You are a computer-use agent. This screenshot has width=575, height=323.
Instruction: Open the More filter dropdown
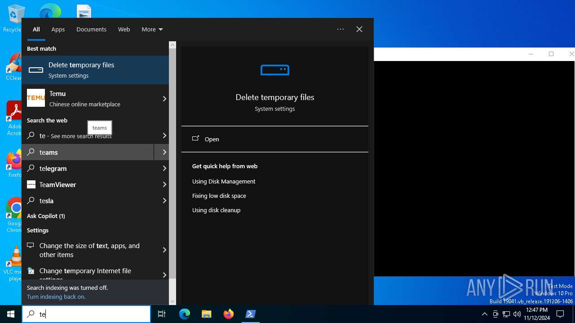coord(152,29)
